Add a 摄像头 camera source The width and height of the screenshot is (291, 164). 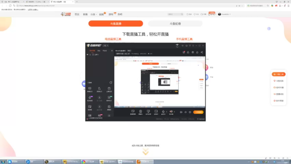tap(140, 112)
